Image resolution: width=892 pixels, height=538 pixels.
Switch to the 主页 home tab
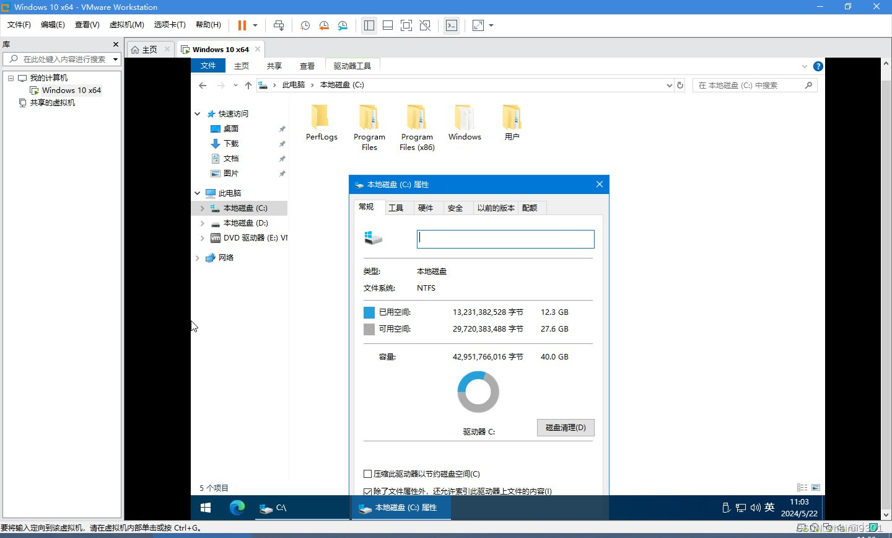[150, 50]
